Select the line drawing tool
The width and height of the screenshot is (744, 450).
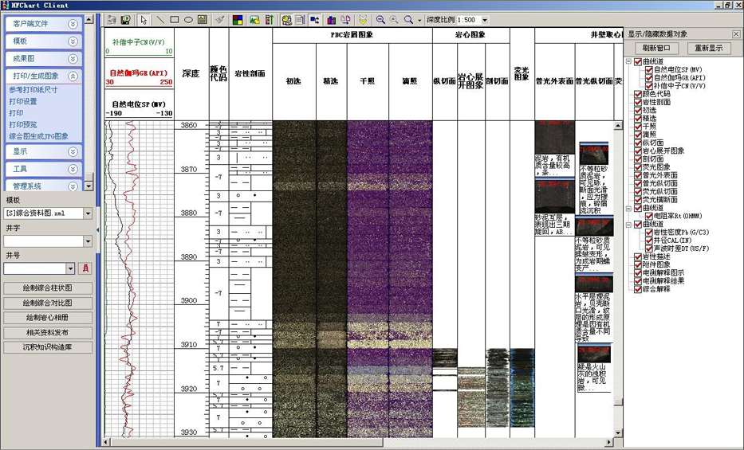pyautogui.click(x=159, y=20)
